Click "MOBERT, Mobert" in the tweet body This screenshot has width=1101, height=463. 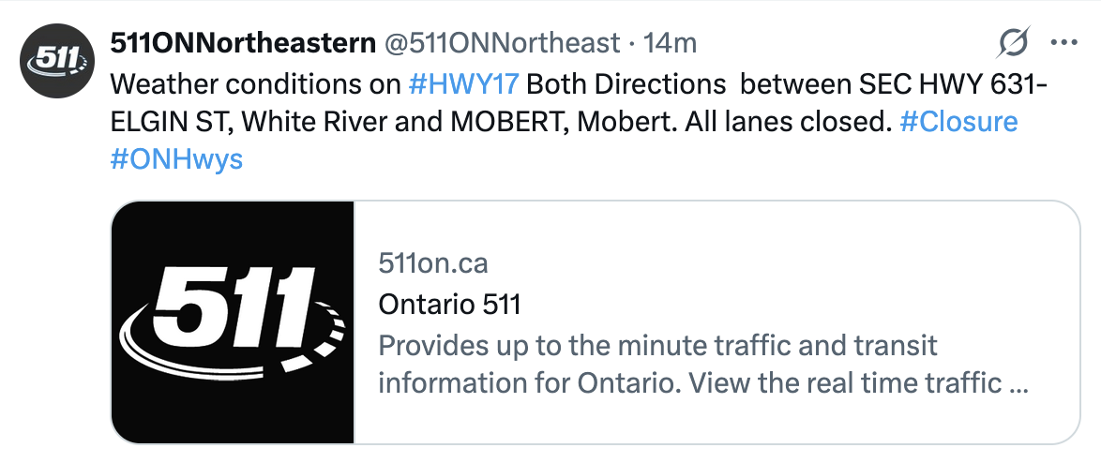(x=454, y=122)
